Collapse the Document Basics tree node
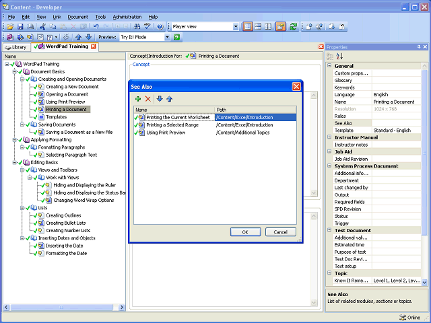The width and height of the screenshot is (431, 323). tap(15, 72)
